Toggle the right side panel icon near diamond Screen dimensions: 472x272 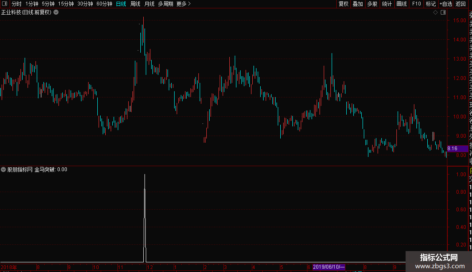[x=443, y=13]
